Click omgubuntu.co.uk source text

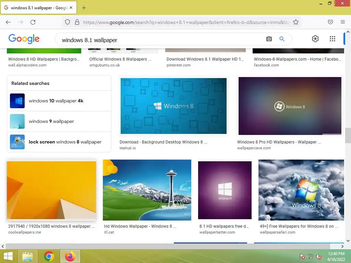[105, 65]
